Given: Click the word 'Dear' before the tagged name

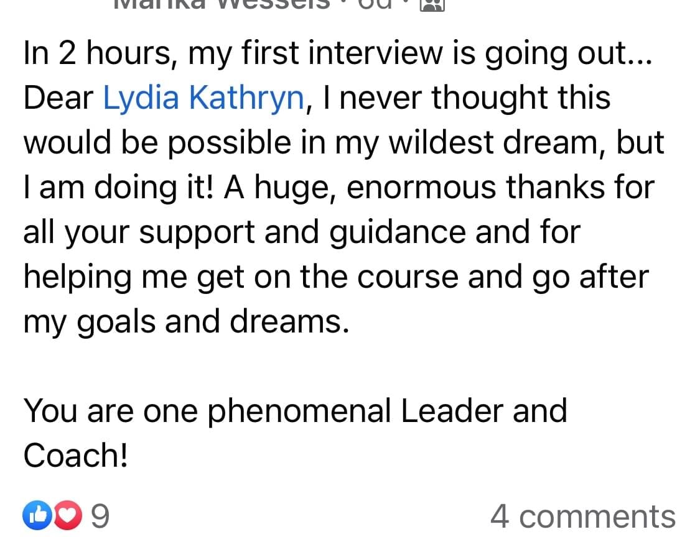Looking at the screenshot, I should click(x=58, y=99).
